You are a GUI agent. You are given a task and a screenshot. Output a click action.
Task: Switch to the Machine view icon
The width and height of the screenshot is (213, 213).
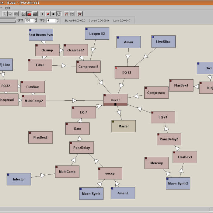coord(30,14)
